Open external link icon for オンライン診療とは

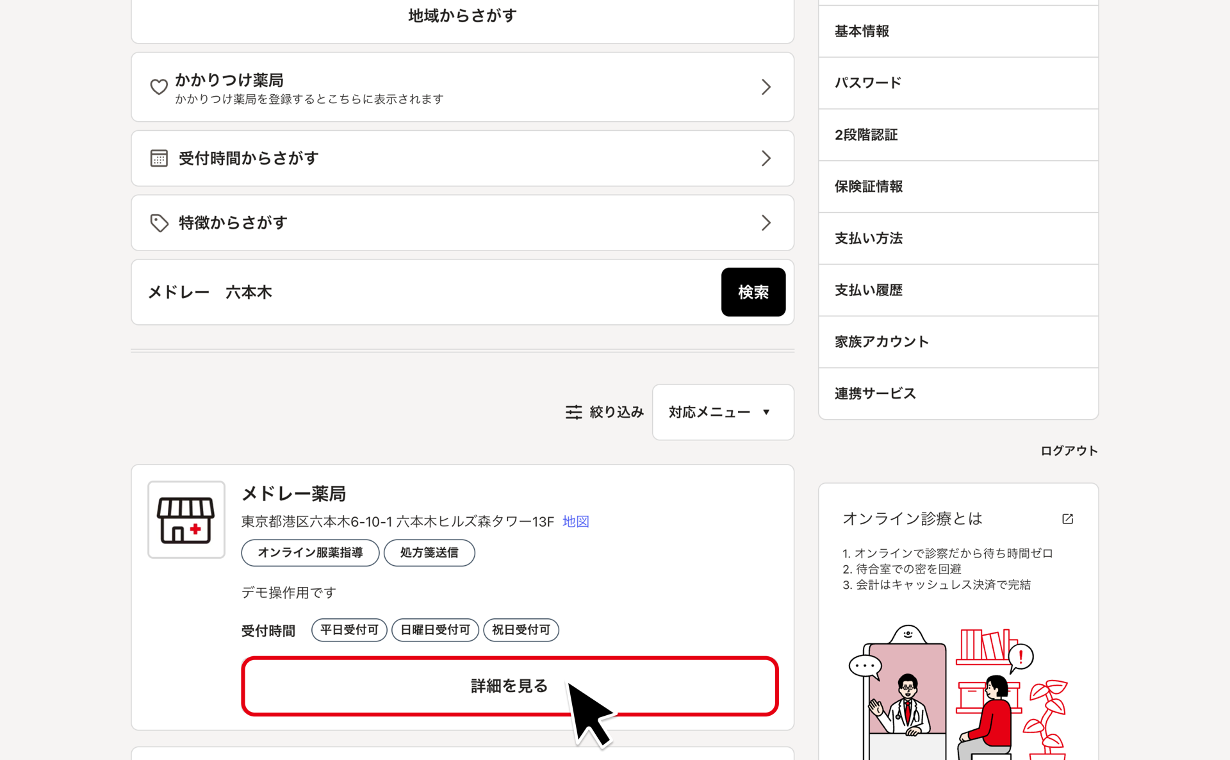[x=1067, y=518]
